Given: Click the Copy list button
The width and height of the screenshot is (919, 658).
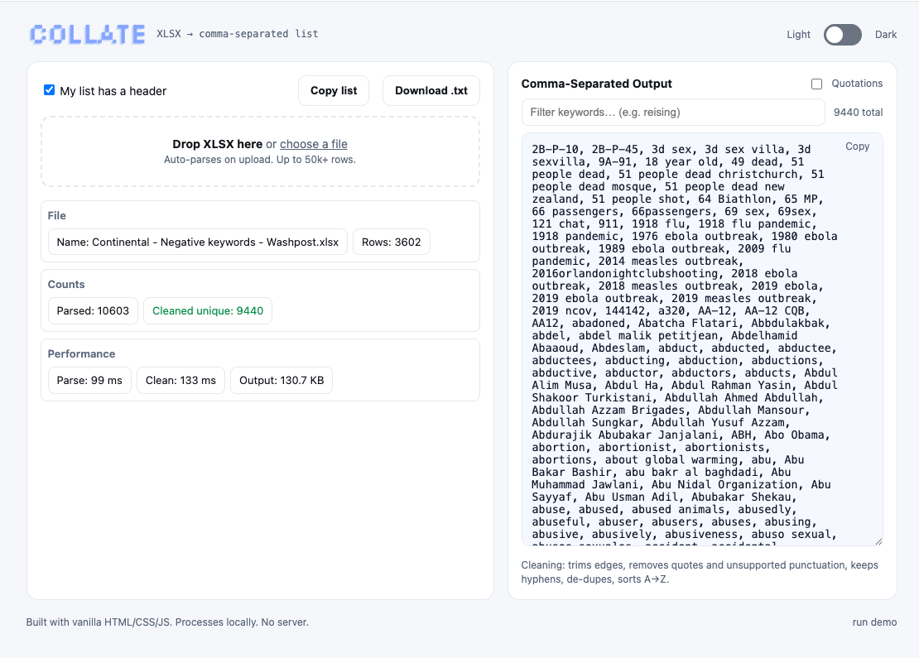Looking at the screenshot, I should point(334,91).
